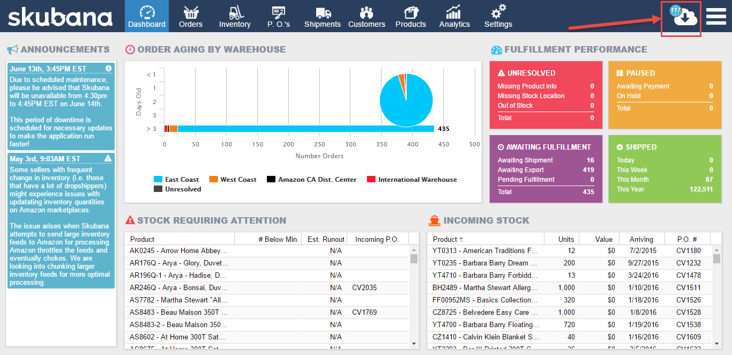Open the P.O.'s navigation item

coord(279,16)
